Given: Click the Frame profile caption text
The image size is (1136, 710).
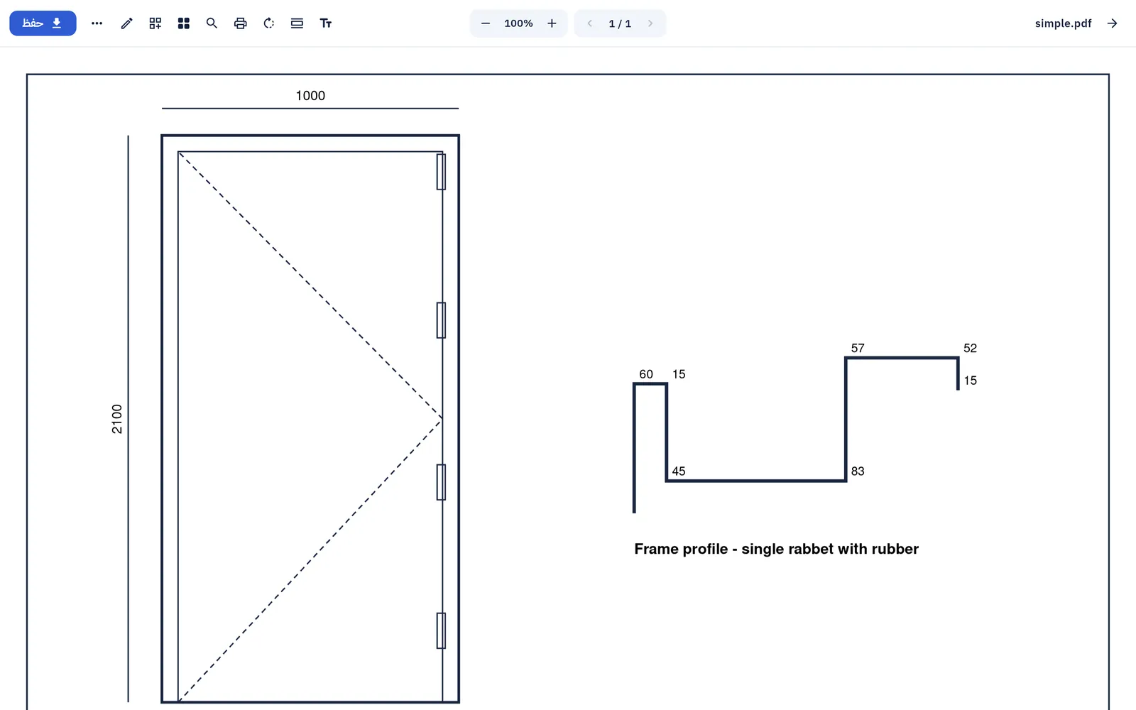Looking at the screenshot, I should click(776, 549).
